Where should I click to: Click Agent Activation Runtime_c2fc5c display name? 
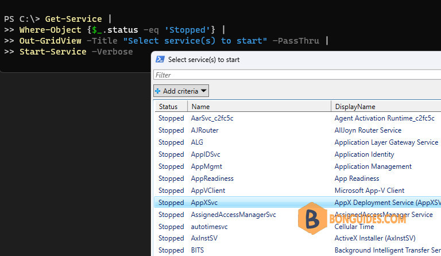[384, 118]
